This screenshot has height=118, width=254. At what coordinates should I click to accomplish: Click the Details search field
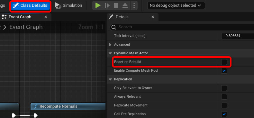point(182,27)
